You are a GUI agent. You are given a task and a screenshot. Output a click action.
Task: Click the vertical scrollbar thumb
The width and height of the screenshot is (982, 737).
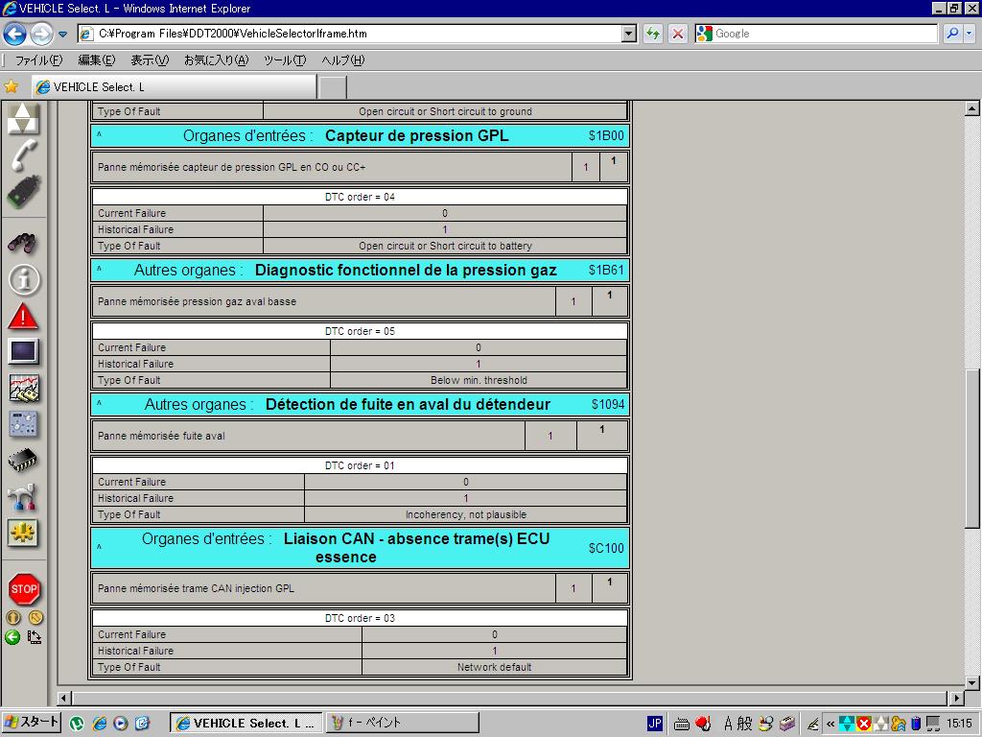pos(972,448)
